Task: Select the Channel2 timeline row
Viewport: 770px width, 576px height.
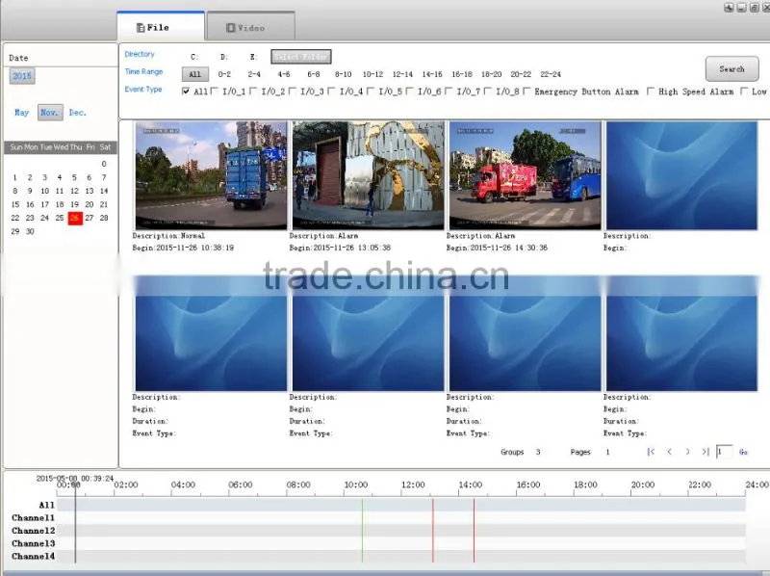Action: pyautogui.click(x=401, y=531)
